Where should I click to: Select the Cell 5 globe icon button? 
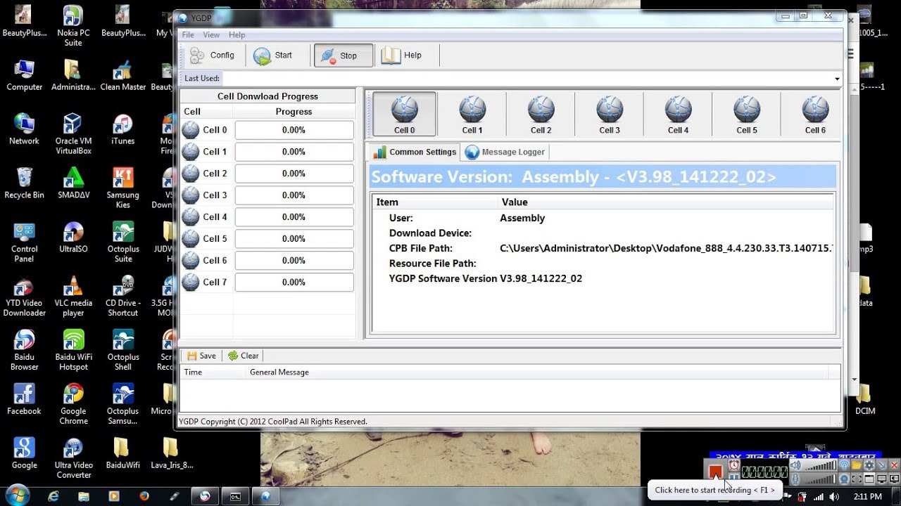coord(747,114)
